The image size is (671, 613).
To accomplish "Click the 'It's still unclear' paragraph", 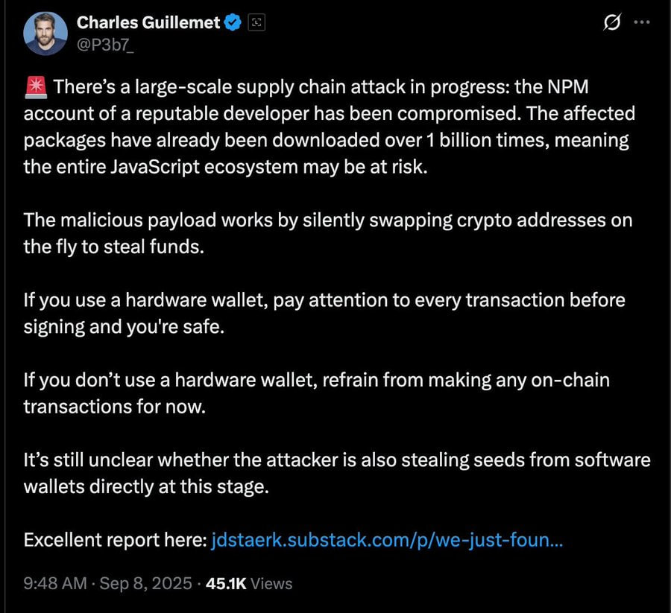I will 337,473.
